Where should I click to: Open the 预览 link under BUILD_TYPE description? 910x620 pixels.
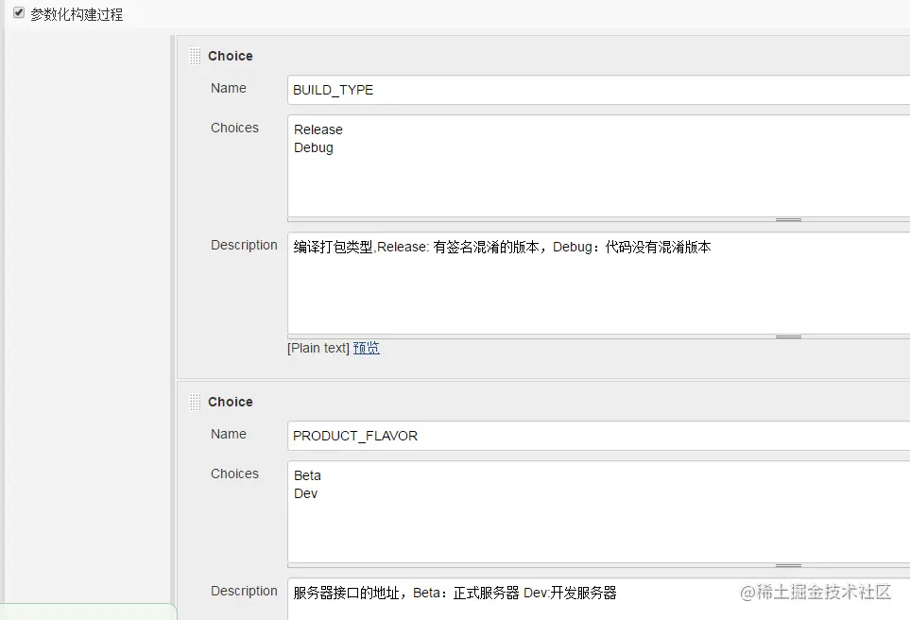pos(367,348)
